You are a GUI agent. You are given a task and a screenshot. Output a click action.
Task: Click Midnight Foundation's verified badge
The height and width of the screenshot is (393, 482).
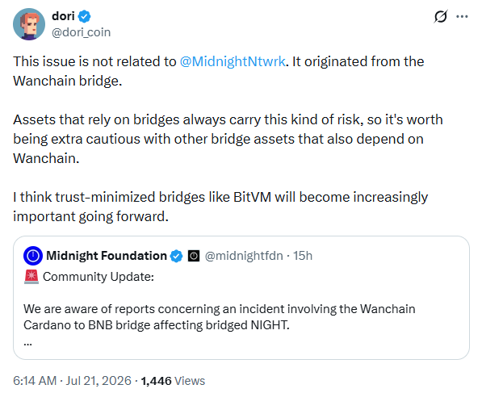click(177, 256)
